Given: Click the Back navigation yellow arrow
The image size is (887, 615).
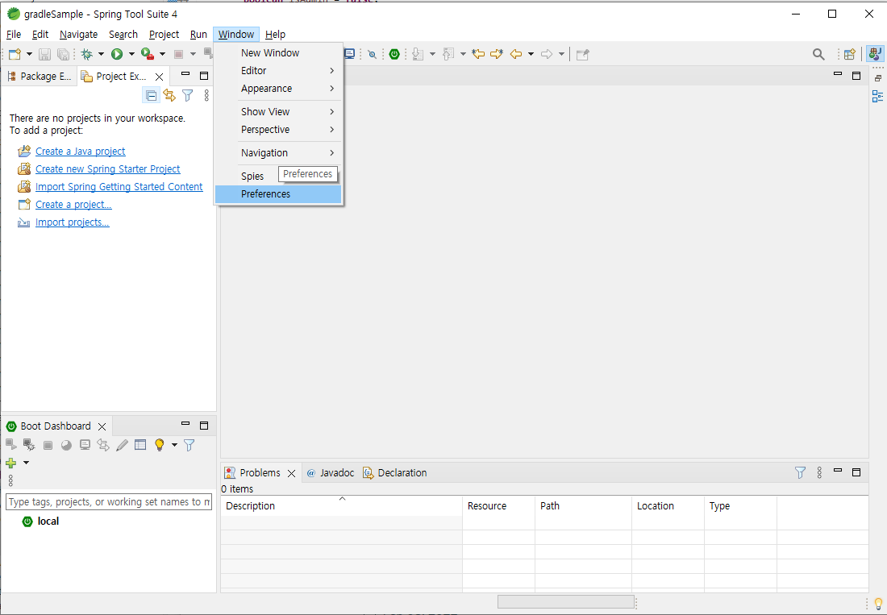Looking at the screenshot, I should click(516, 54).
